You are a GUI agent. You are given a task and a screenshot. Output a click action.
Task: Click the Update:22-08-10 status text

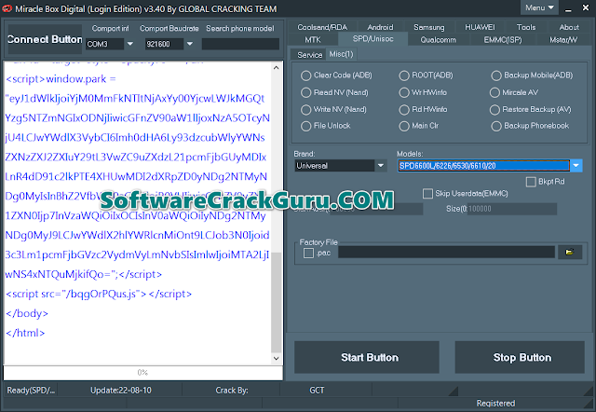120,391
